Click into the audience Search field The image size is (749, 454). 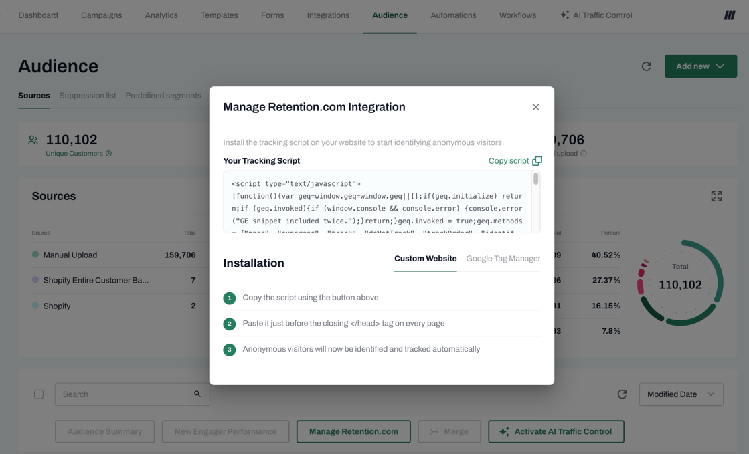pyautogui.click(x=124, y=394)
